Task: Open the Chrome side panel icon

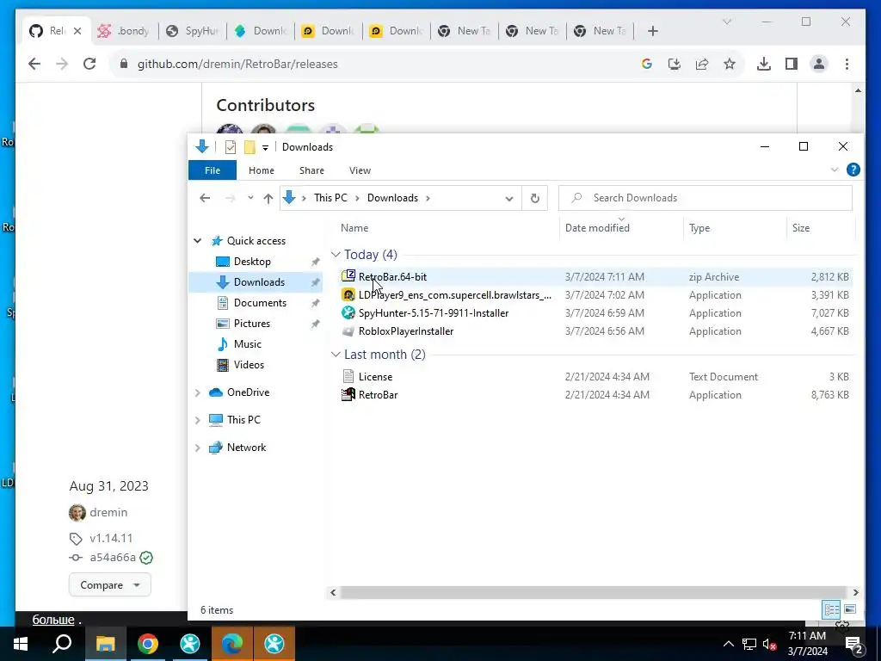Action: [792, 64]
